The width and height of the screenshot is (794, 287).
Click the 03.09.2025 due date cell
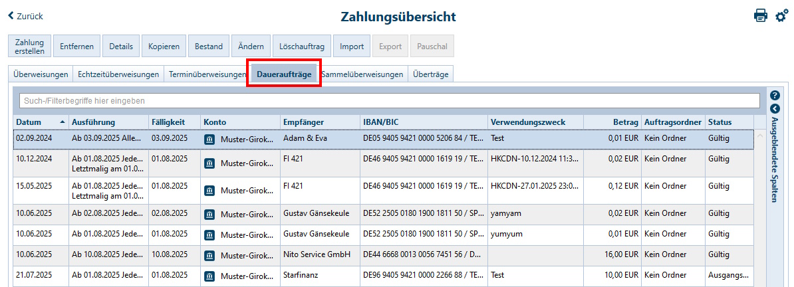pyautogui.click(x=175, y=139)
